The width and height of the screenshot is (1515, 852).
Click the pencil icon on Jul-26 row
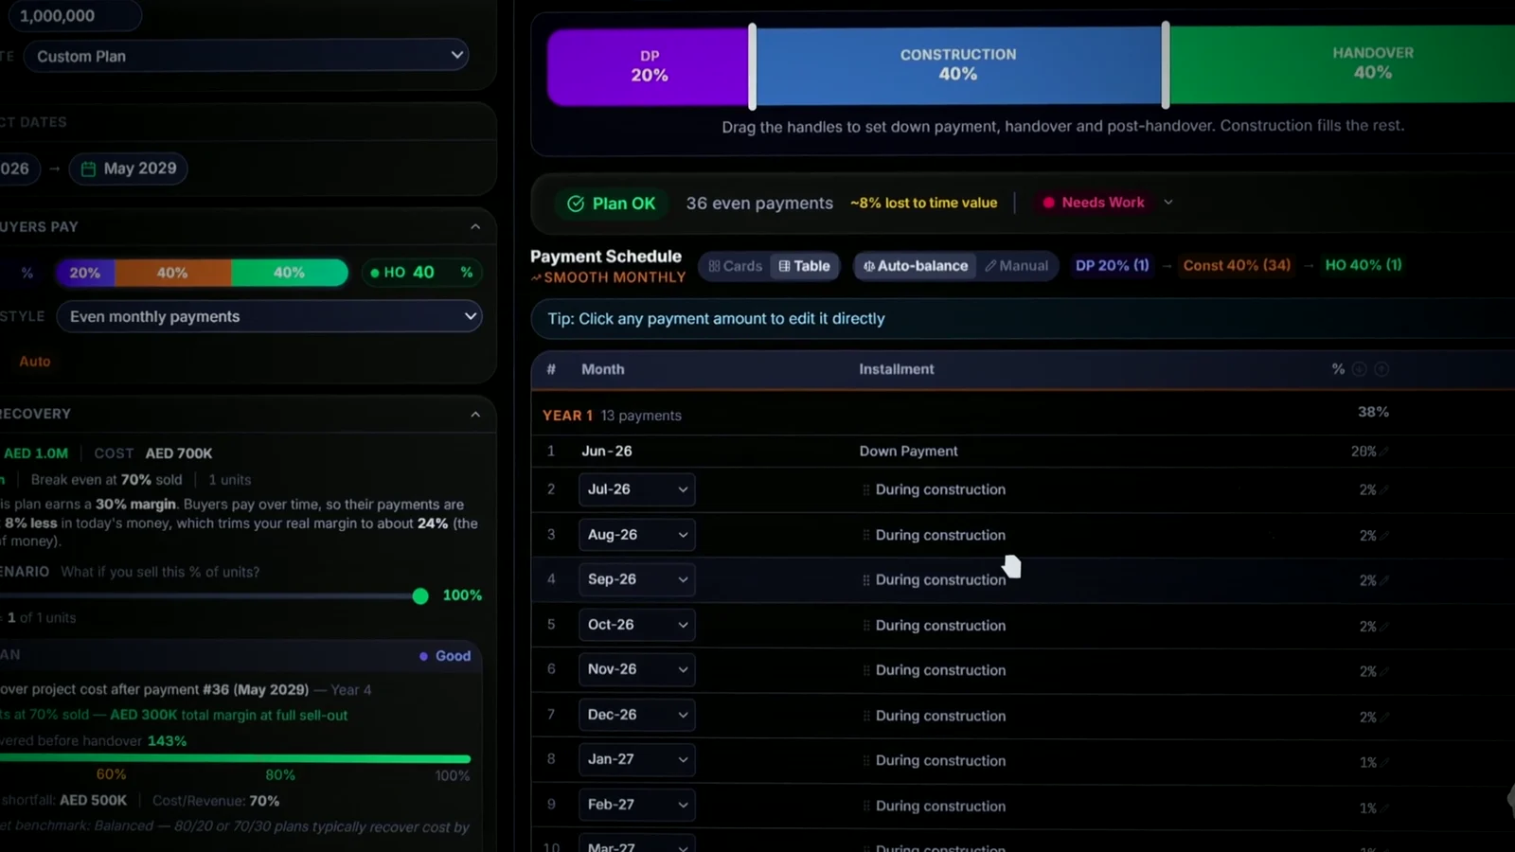coord(1384,490)
